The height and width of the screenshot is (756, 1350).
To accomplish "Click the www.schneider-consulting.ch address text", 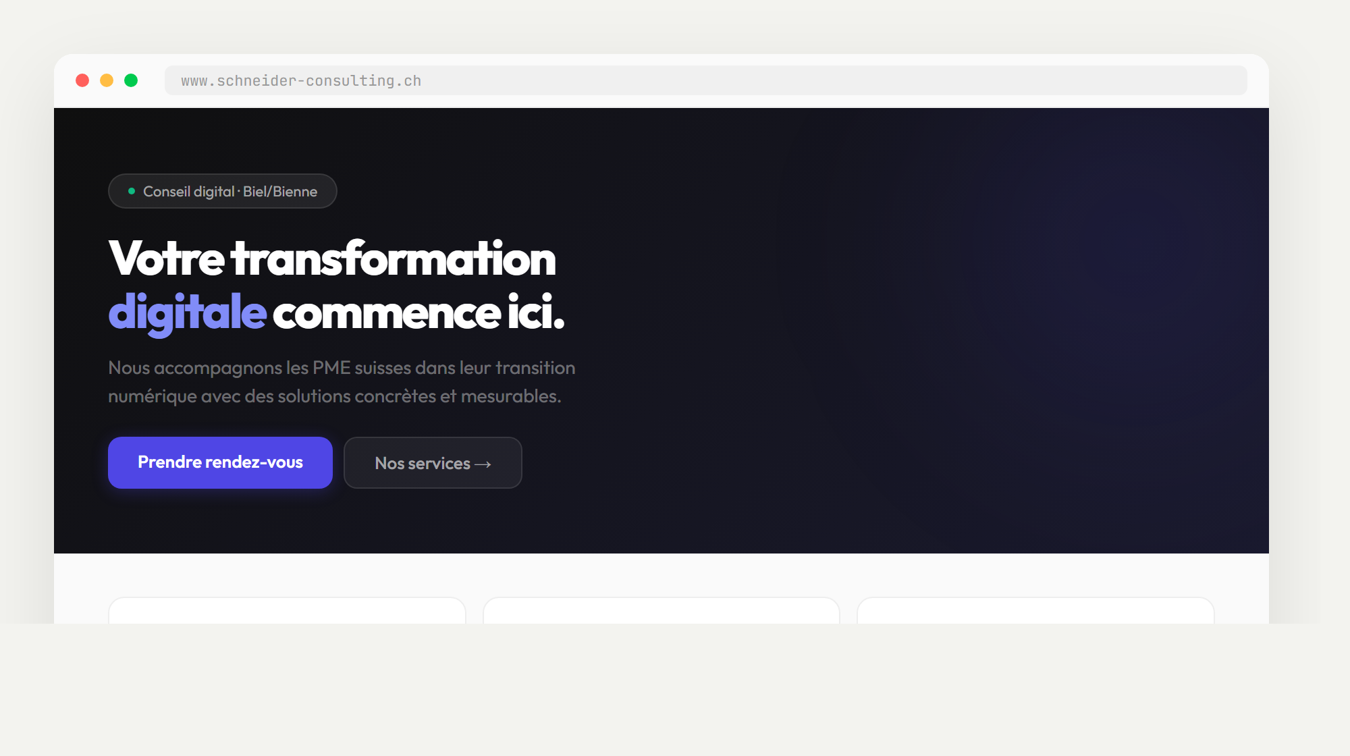I will (300, 80).
